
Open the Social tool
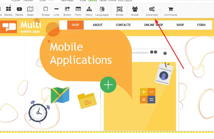click(x=135, y=11)
